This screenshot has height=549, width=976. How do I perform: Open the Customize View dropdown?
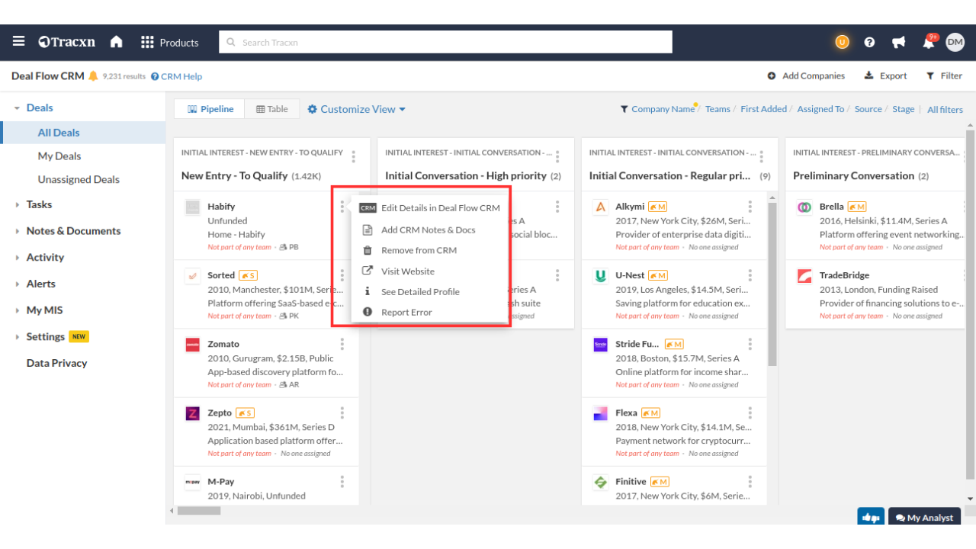point(356,109)
